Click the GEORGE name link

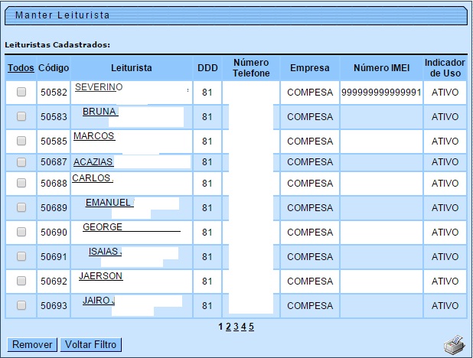103,227
